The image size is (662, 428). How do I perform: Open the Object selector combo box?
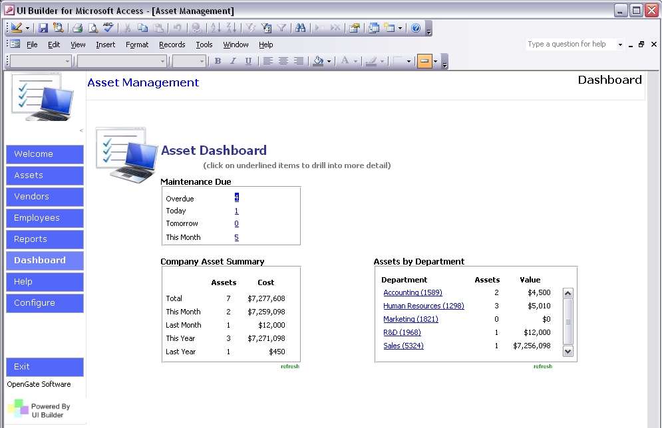(41, 62)
